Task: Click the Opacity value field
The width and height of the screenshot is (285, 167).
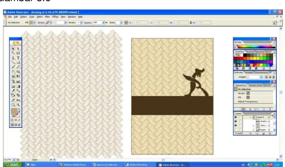Action: pyautogui.click(x=98, y=22)
